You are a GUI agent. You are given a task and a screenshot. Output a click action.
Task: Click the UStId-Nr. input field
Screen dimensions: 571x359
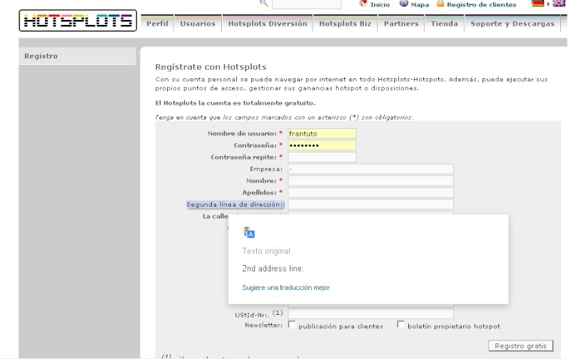(370, 314)
